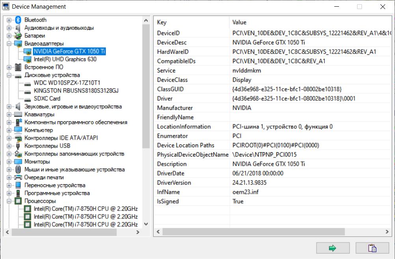Image resolution: width=395 pixels, height=259 pixels.
Task: Expand the Встроенное ПО node
Action: 9,67
